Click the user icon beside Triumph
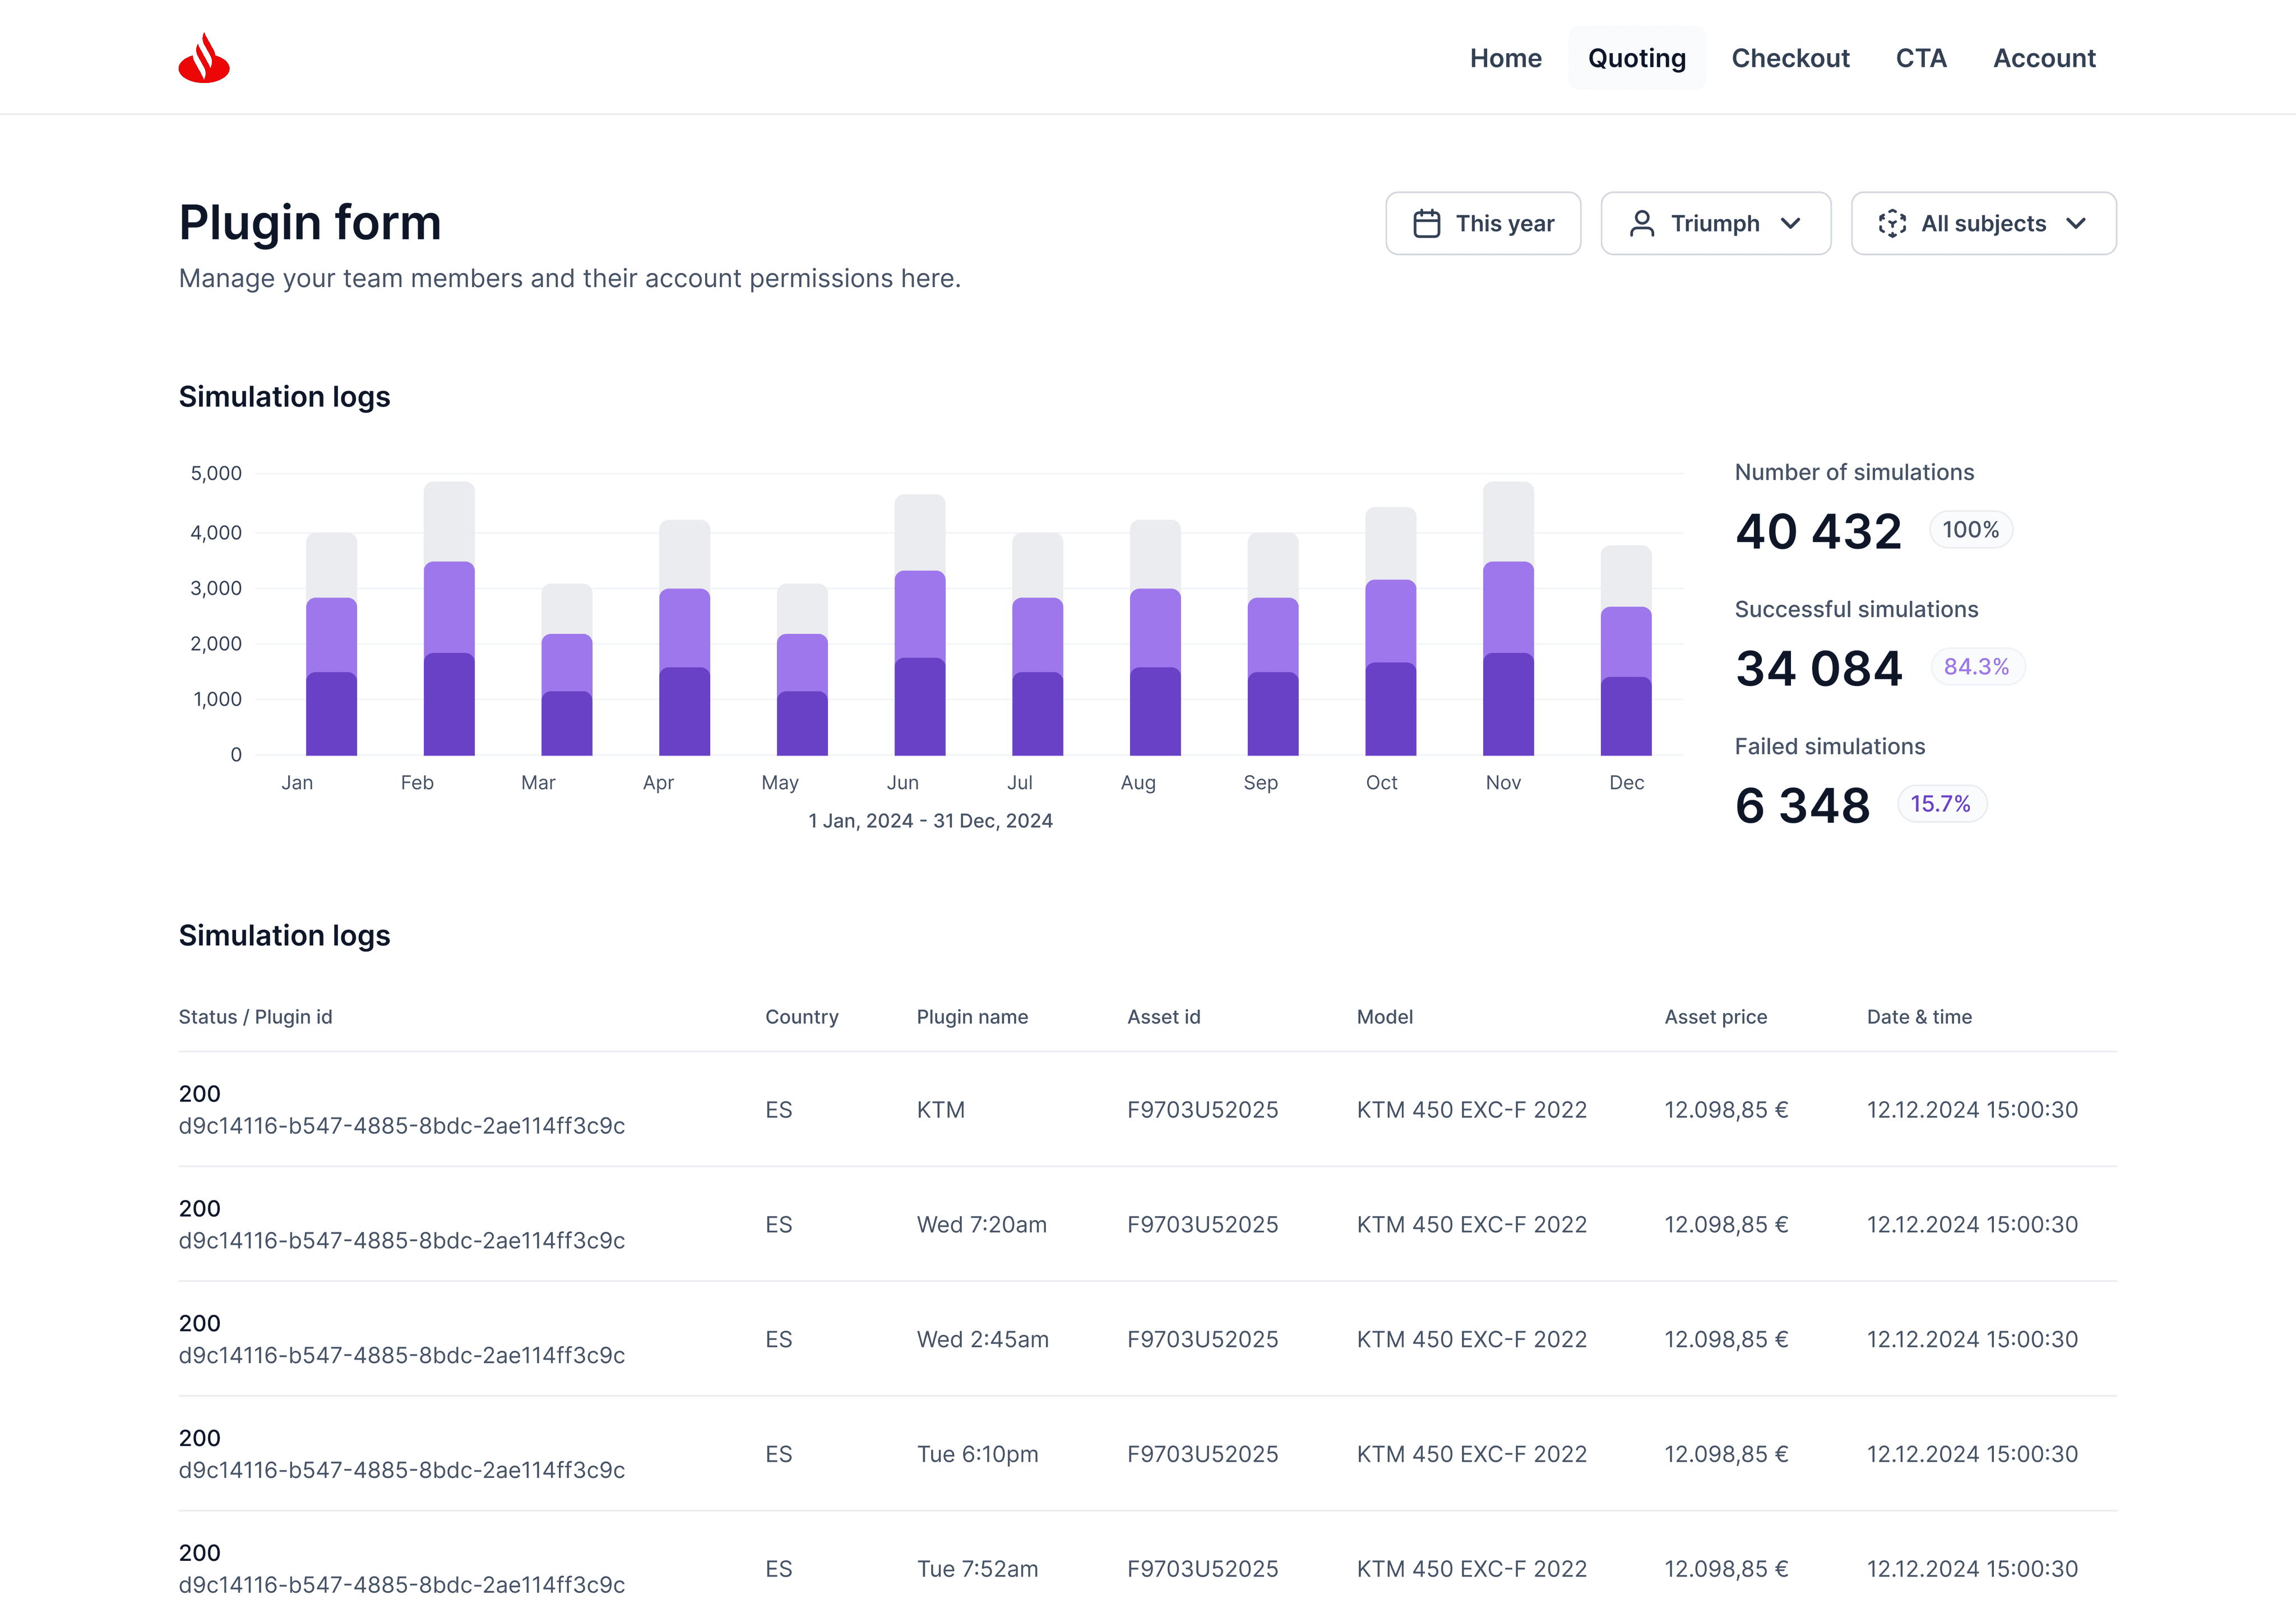 coord(1642,223)
